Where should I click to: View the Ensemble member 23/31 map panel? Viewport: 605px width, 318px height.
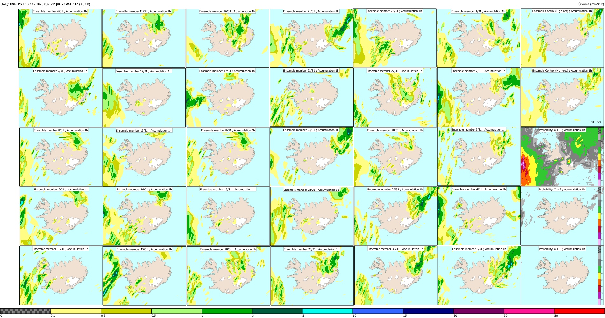tap(311, 157)
